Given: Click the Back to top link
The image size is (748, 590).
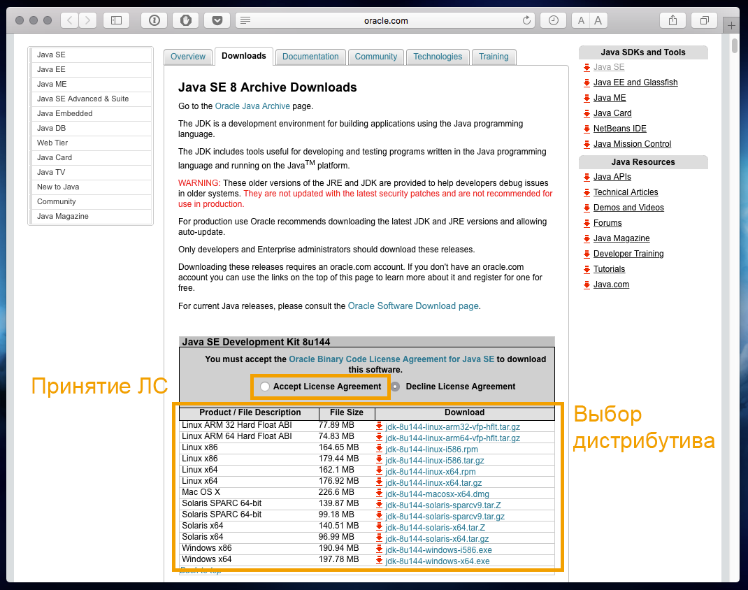Looking at the screenshot, I should pos(201,570).
